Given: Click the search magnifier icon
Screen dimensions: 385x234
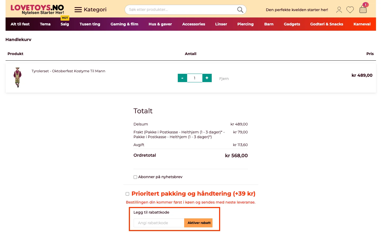Looking at the screenshot, I should pyautogui.click(x=240, y=10).
